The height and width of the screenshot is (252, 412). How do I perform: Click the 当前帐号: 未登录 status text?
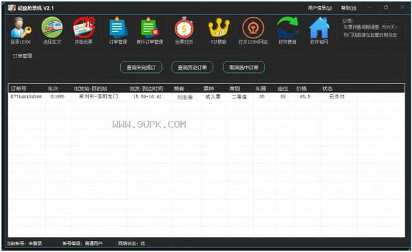(25, 243)
